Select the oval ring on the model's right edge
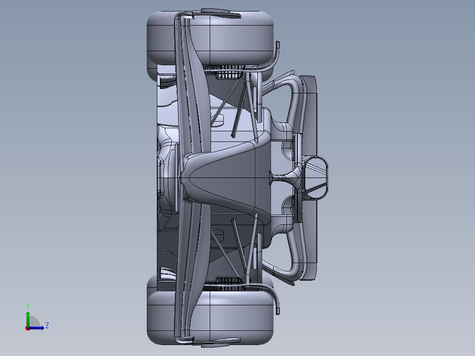 (x=315, y=178)
